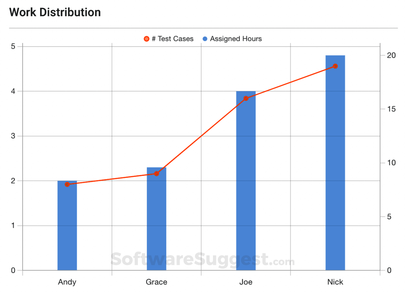The height and width of the screenshot is (292, 405).
Task: Click the 5 label on left axis
Action: pos(13,46)
